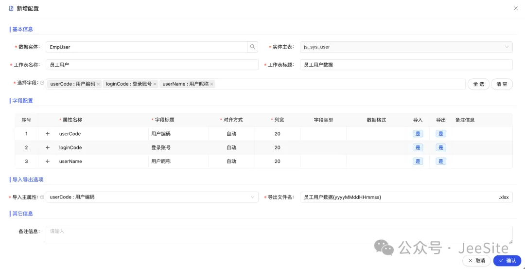Screen dimensions: 525x269
Task: Click into the 备注信息 textarea
Action: pyautogui.click(x=279, y=234)
